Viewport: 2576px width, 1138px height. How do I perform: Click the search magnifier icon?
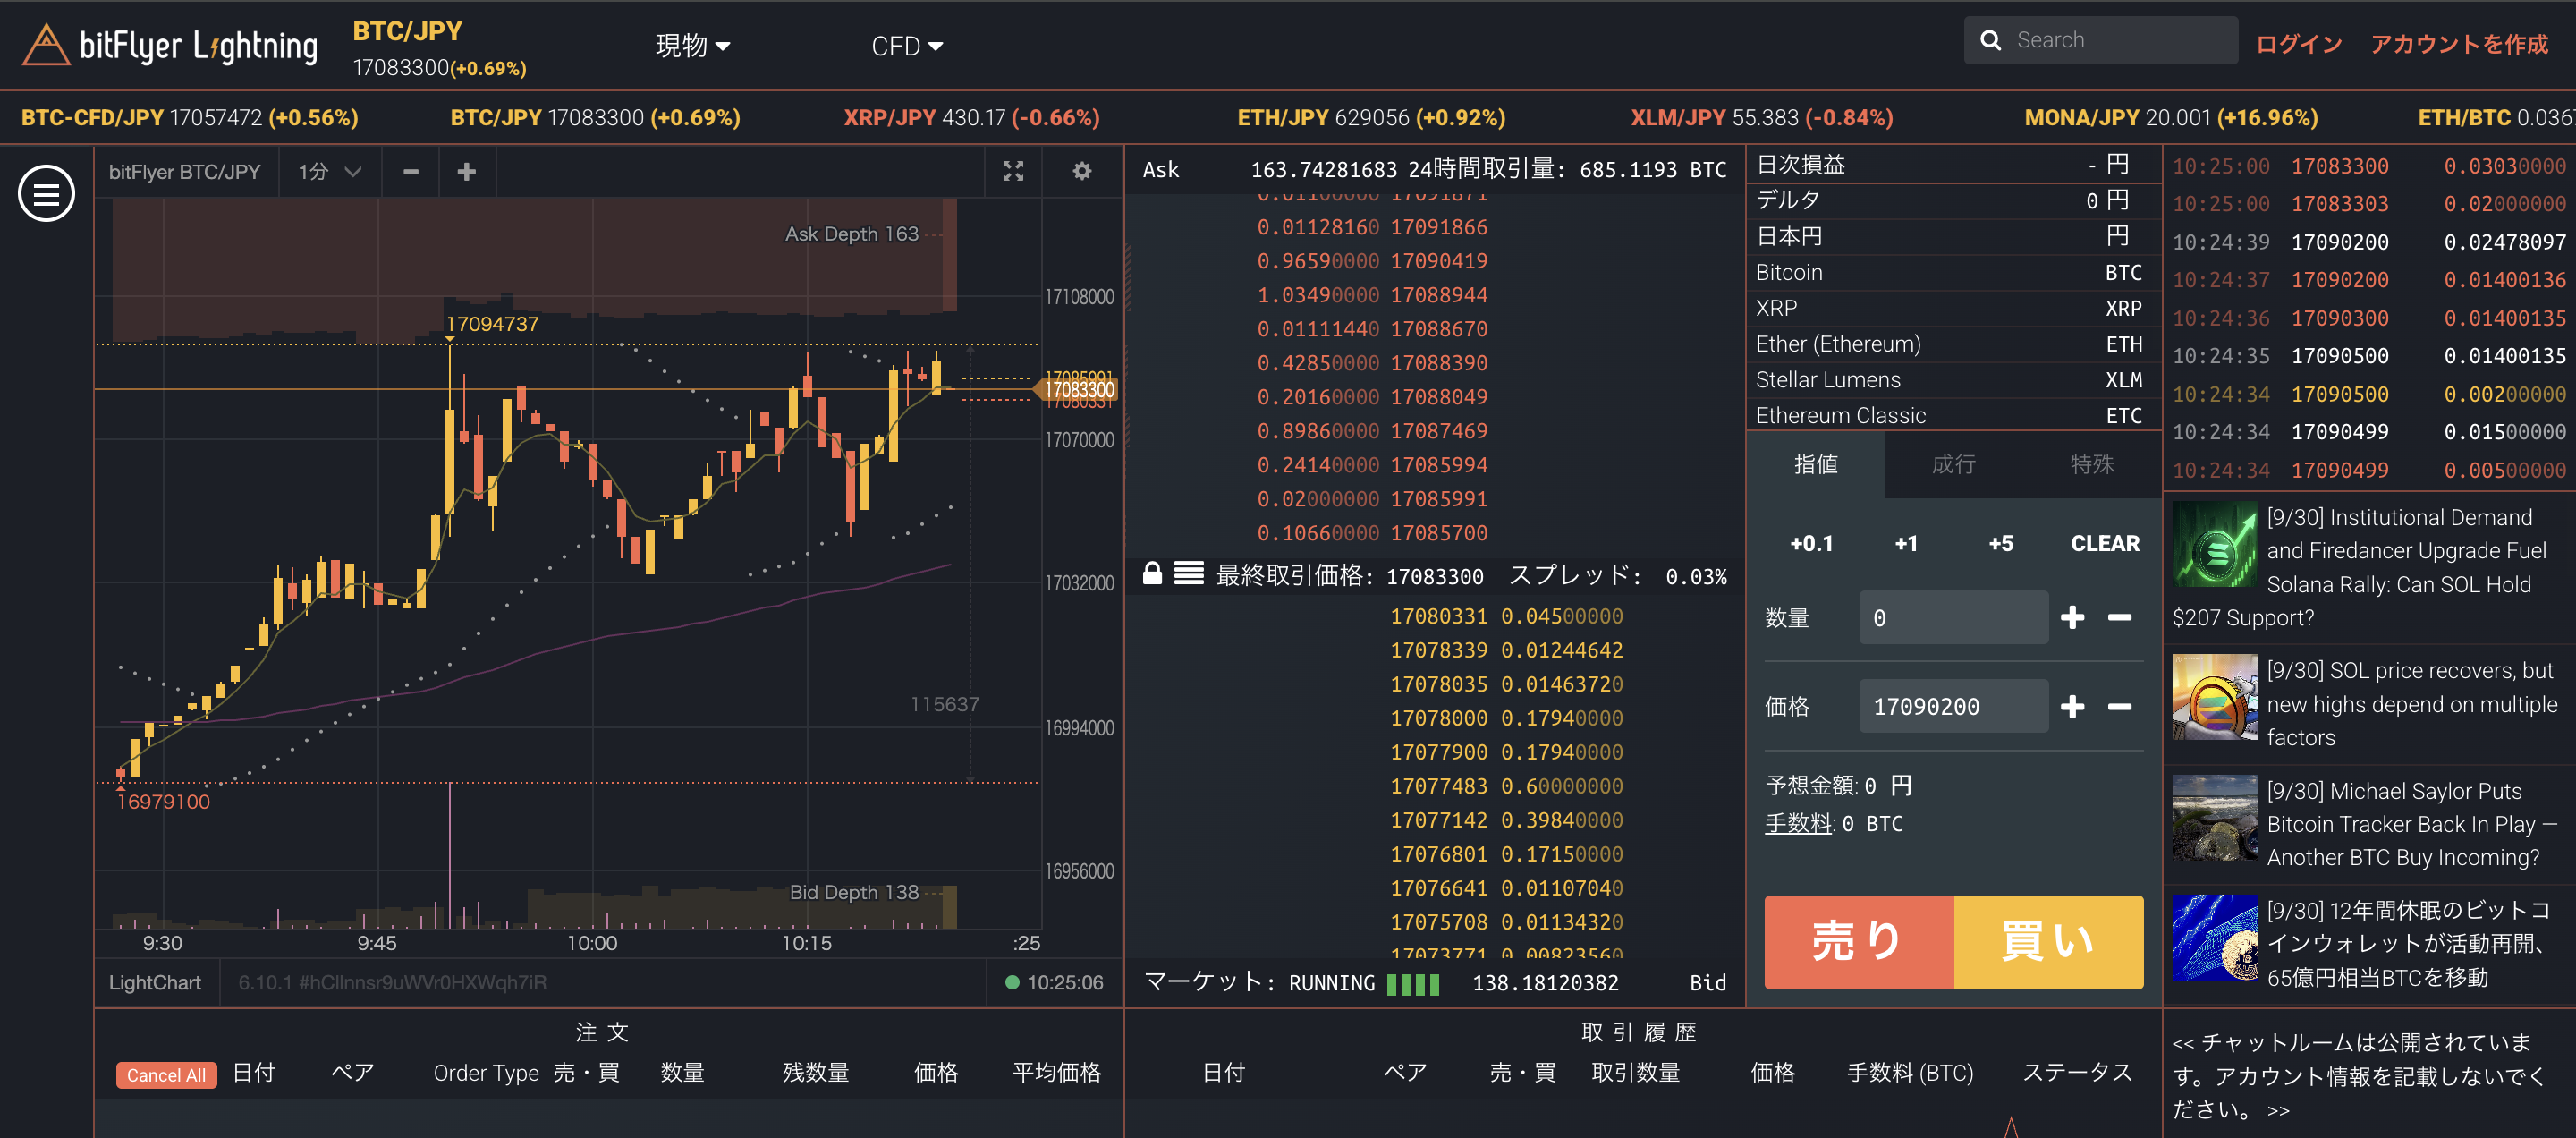1990,40
